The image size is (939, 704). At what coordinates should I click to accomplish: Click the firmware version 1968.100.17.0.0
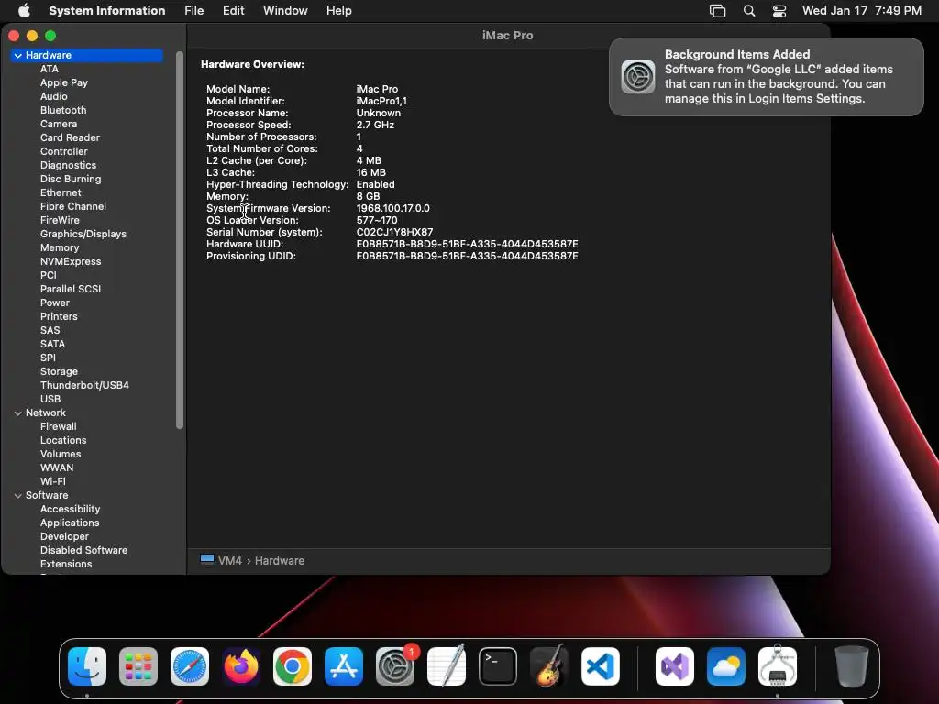tap(392, 208)
